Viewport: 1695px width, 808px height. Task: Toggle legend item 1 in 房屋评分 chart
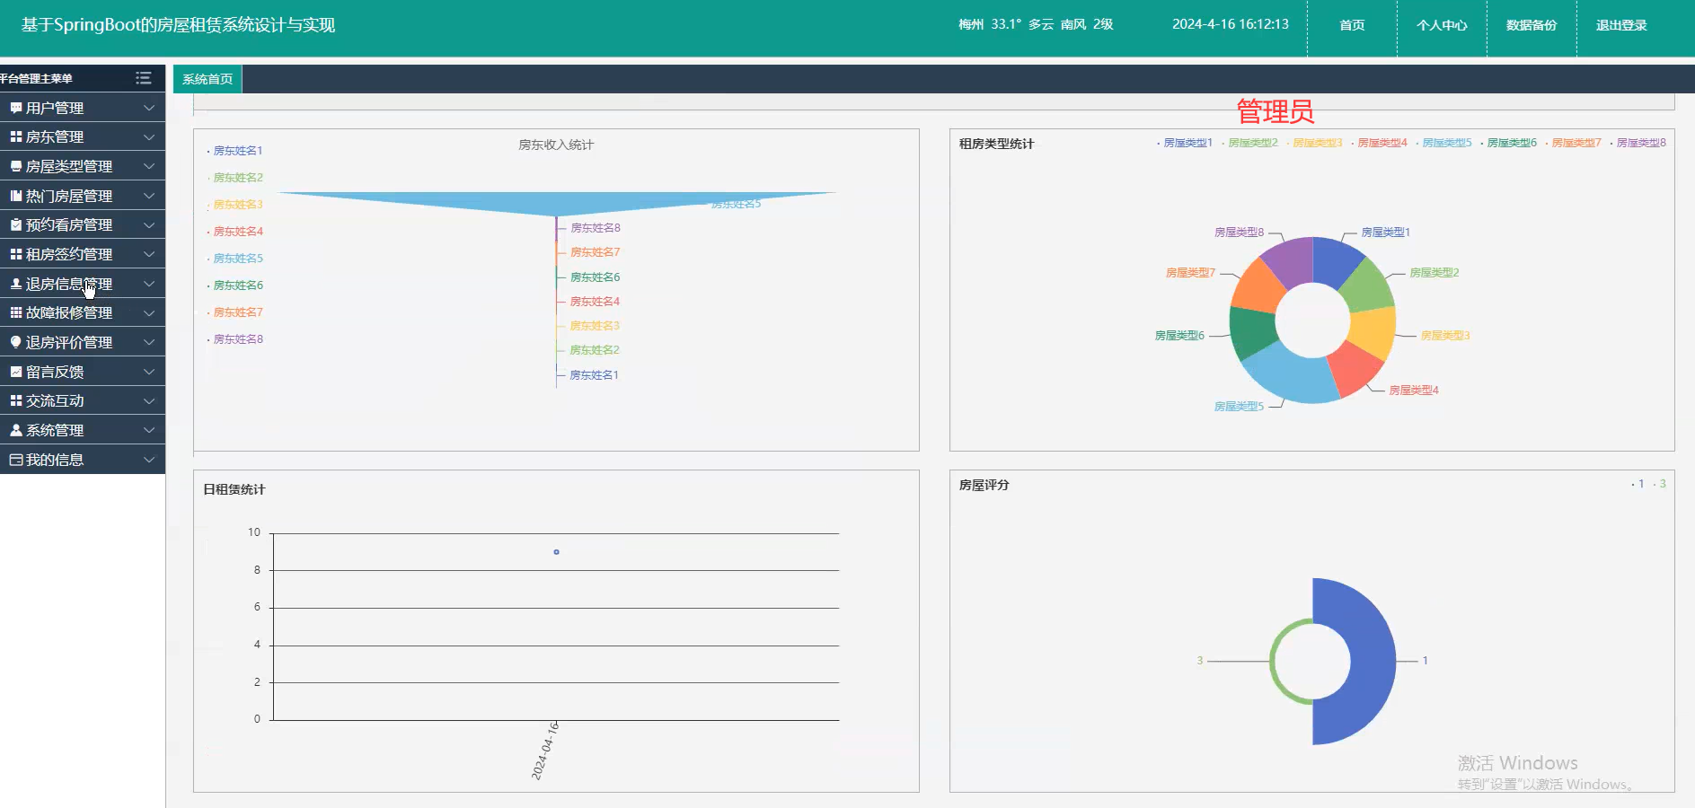pos(1638,484)
